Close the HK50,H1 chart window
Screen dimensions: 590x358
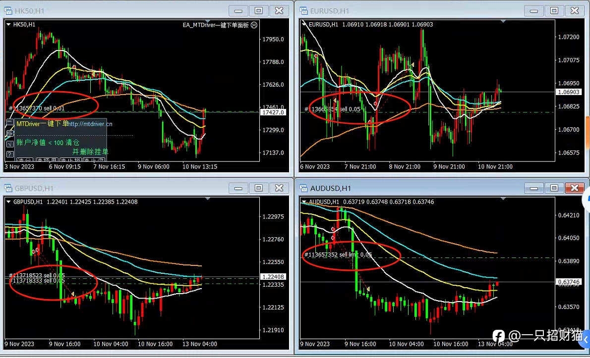(279, 11)
